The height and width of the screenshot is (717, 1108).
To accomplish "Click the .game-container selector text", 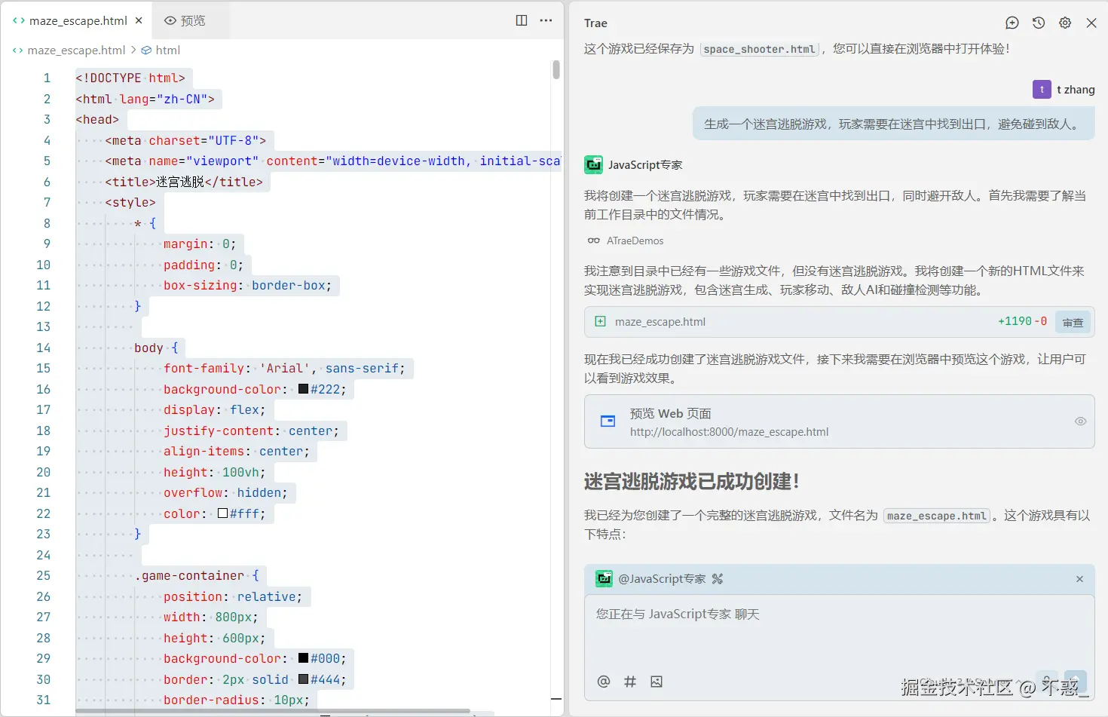I will 189,575.
